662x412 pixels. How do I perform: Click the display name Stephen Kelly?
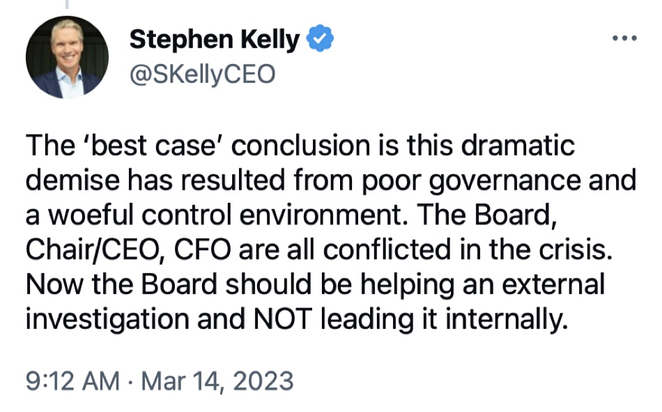pyautogui.click(x=215, y=39)
